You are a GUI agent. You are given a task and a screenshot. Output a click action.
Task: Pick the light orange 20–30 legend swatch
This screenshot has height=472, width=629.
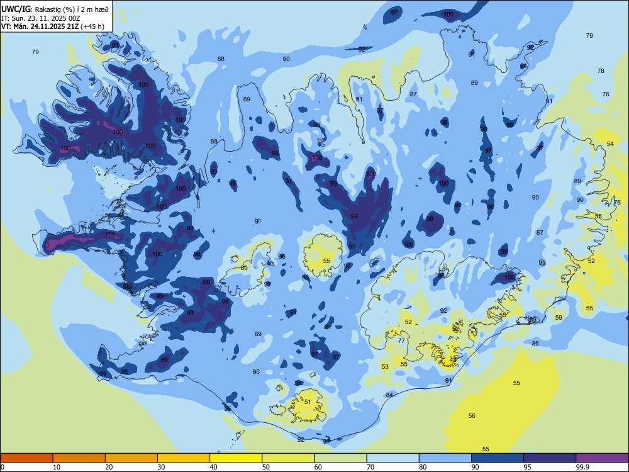pos(131,458)
